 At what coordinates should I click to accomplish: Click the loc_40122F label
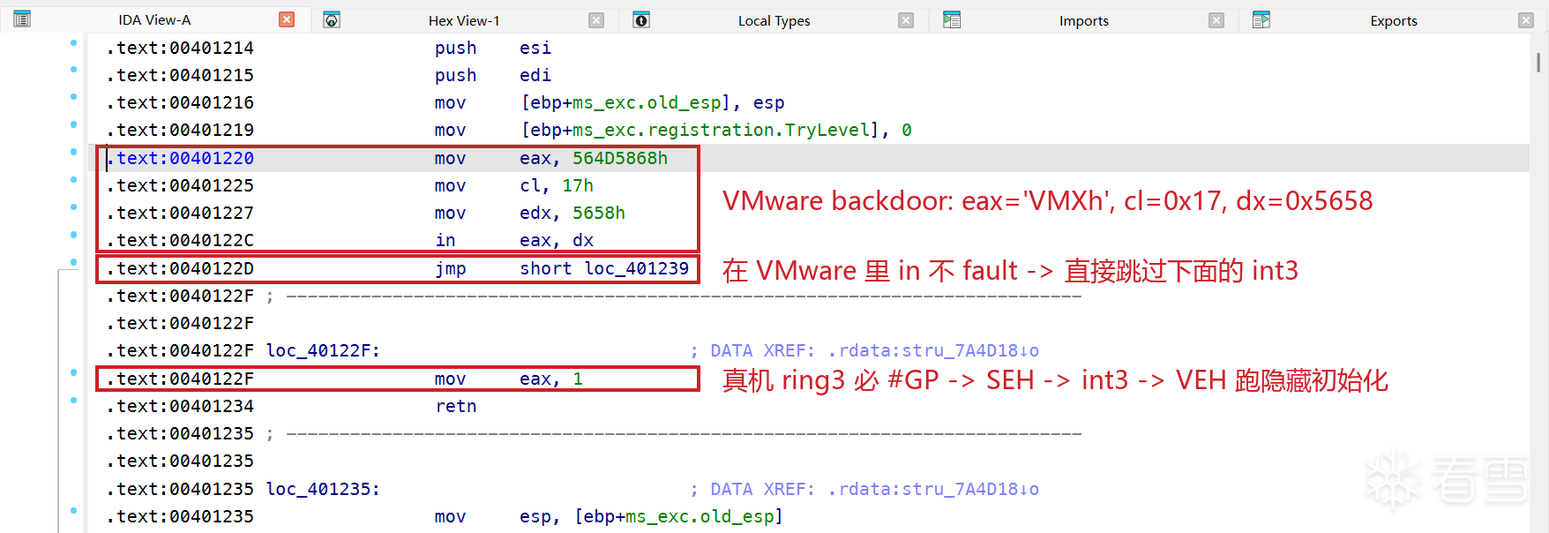click(x=323, y=350)
